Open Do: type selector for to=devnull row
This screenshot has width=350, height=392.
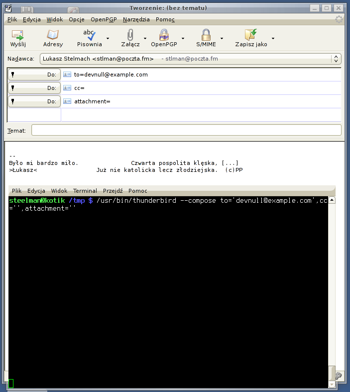(34, 75)
